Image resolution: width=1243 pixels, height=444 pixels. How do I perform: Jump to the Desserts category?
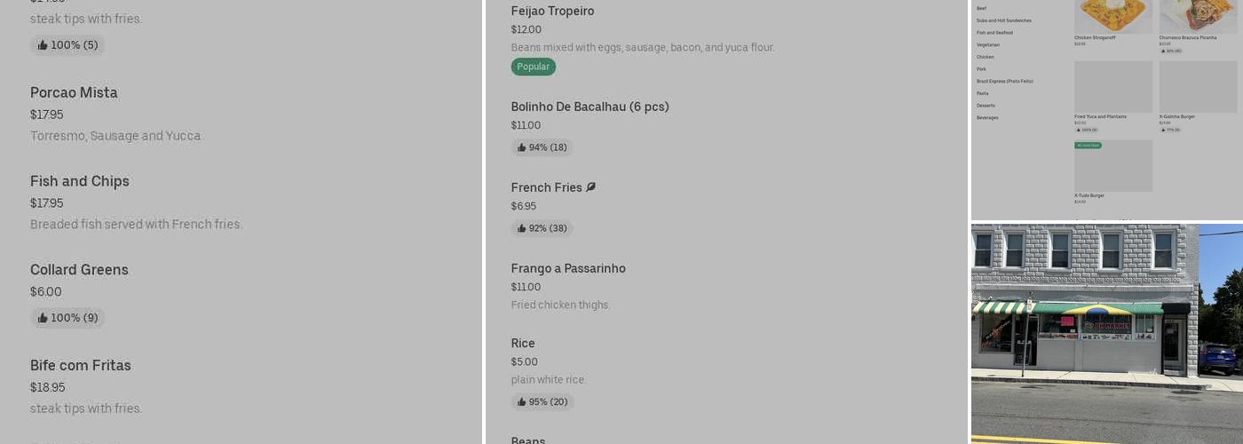click(x=986, y=106)
